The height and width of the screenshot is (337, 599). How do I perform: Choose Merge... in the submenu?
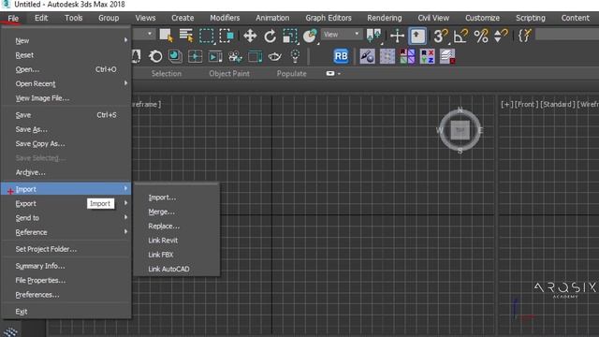click(x=161, y=212)
